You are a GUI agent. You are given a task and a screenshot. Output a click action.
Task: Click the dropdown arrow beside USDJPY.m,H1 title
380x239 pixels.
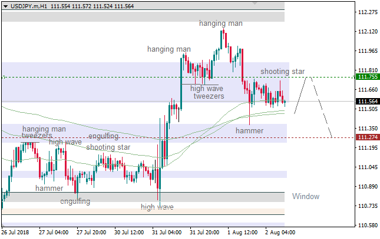[x=4, y=5]
